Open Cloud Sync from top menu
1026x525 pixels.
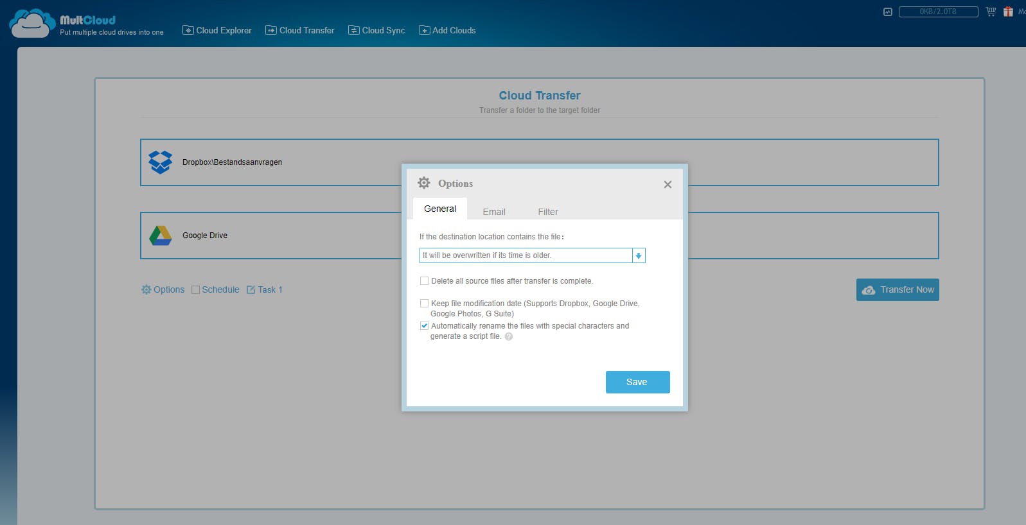(376, 30)
